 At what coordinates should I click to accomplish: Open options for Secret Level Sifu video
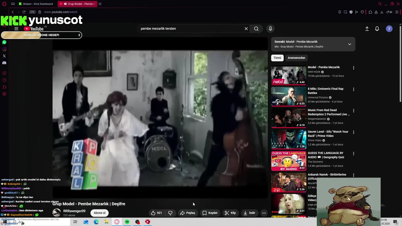[354, 132]
